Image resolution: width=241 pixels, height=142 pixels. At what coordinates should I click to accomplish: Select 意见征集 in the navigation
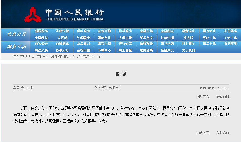pyautogui.click(x=146, y=50)
